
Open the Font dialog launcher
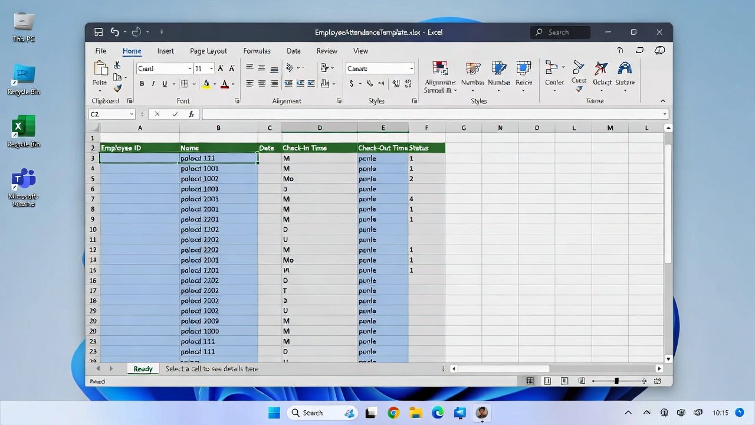[237, 101]
